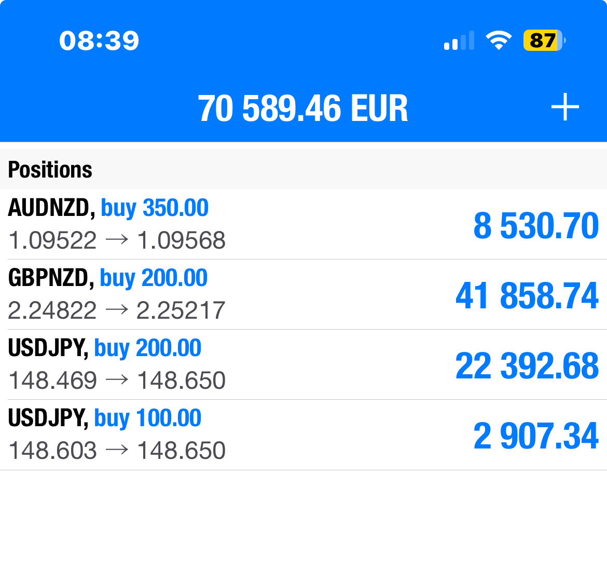The width and height of the screenshot is (607, 571).
Task: Click the Positions section header
Action: click(x=50, y=170)
